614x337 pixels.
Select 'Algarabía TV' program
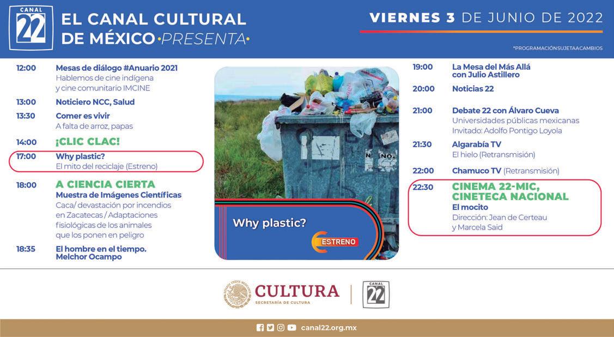pyautogui.click(x=477, y=144)
